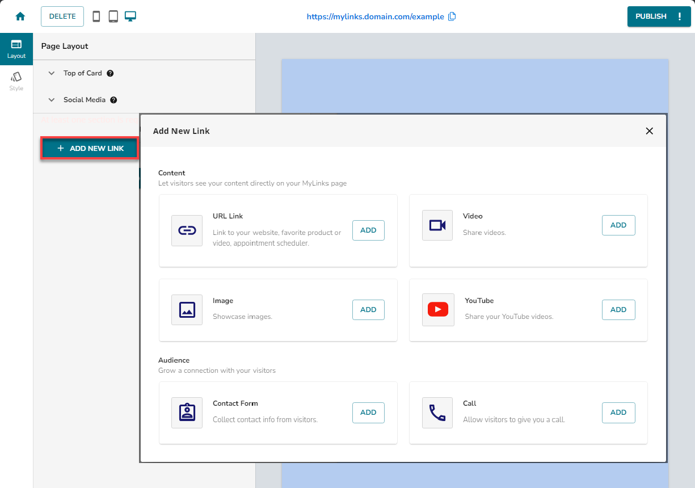Click the Image picture icon
This screenshot has width=695, height=488.
coord(187,309)
